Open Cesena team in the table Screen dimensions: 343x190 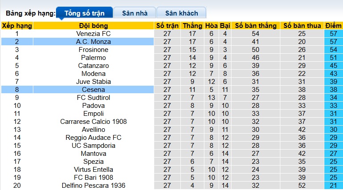tap(93, 90)
